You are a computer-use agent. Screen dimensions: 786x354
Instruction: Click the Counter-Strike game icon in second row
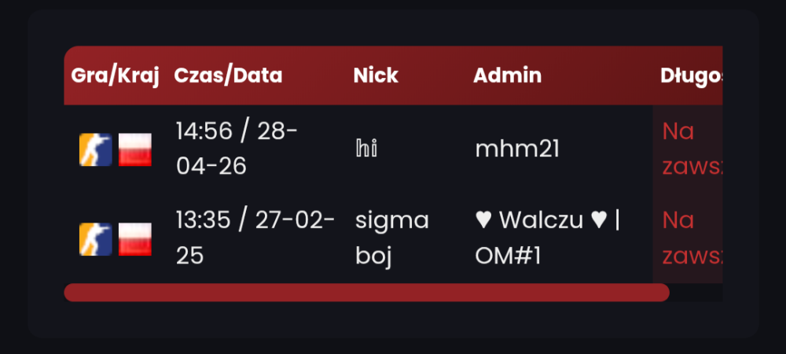[x=95, y=239]
